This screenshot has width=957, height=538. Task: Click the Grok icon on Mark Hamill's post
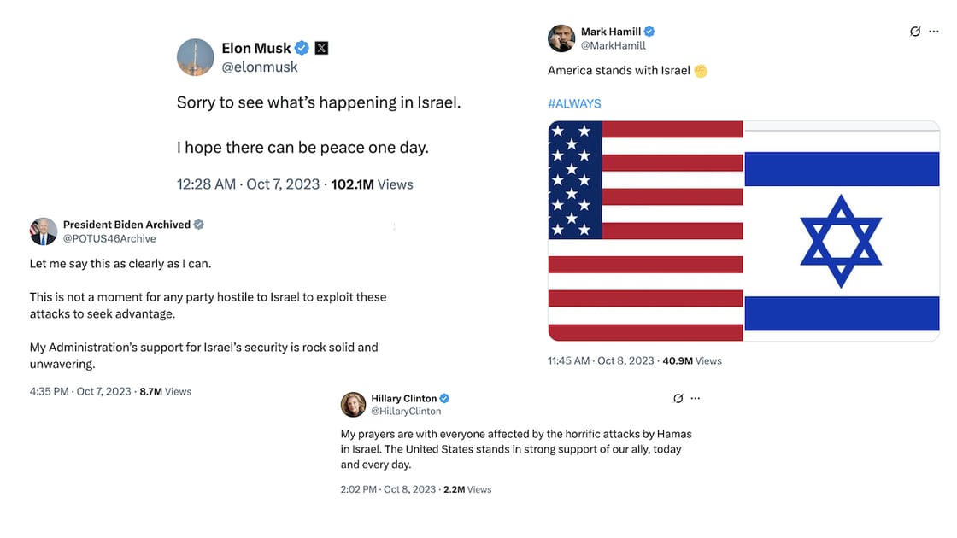coord(915,32)
